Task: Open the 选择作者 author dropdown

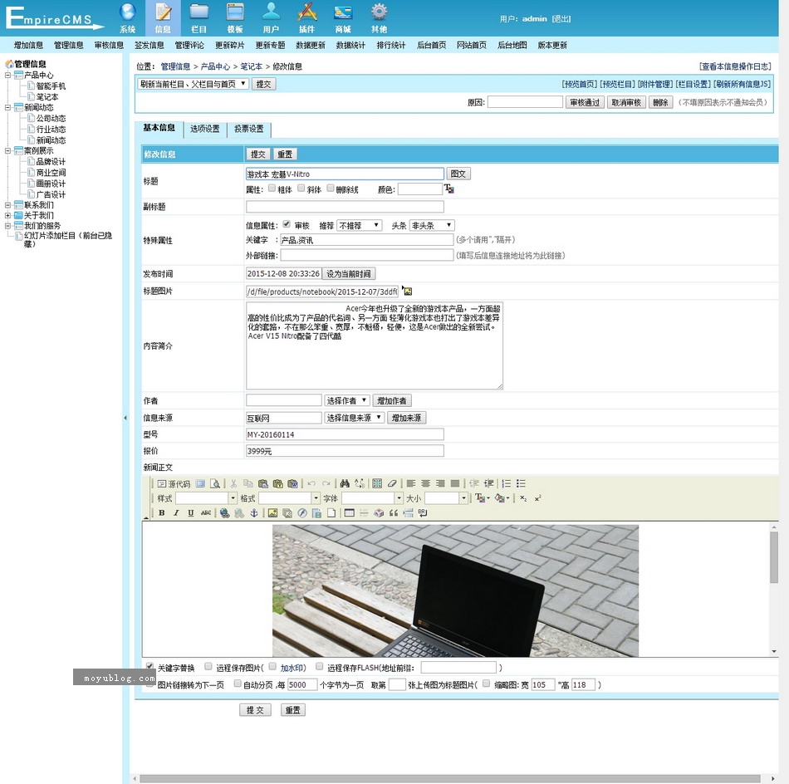Action: (x=346, y=401)
